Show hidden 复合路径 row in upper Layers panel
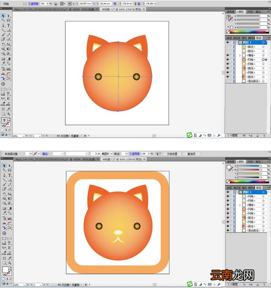The height and width of the screenshot is (288, 271). (227, 81)
